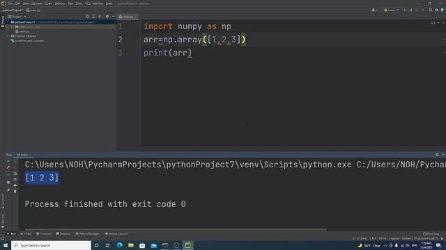Viewport: 446px width, 250px height.
Task: Click the Debug bug icon in toolbar
Action: click(410, 10)
